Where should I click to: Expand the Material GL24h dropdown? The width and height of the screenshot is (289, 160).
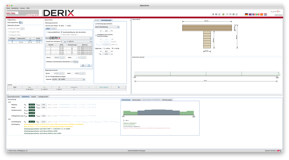point(84,79)
